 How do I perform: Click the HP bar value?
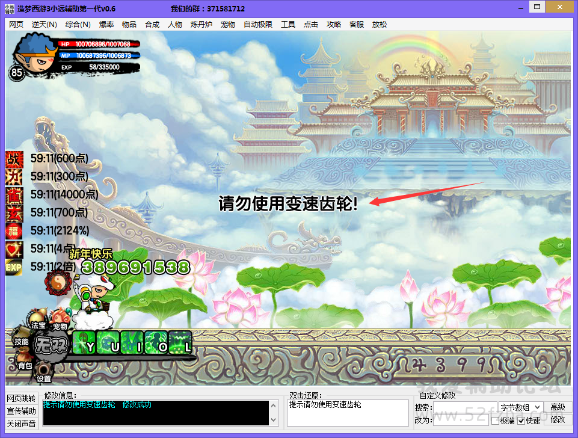(103, 45)
